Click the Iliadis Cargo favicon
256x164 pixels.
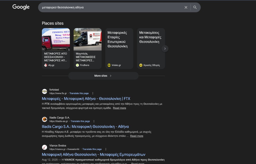click(x=44, y=119)
